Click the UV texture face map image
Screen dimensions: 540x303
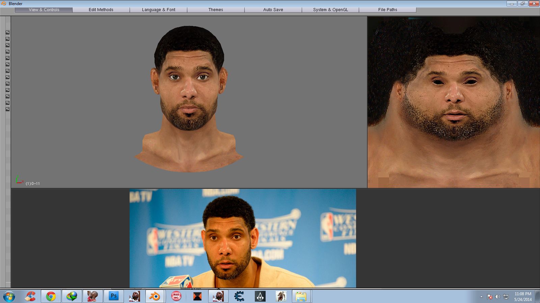pos(453,102)
